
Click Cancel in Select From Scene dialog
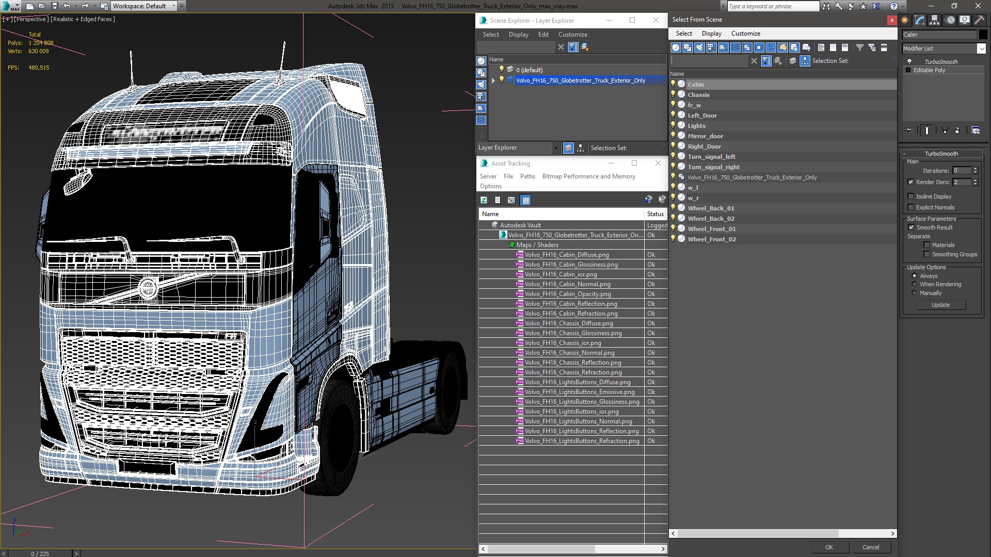click(x=871, y=547)
